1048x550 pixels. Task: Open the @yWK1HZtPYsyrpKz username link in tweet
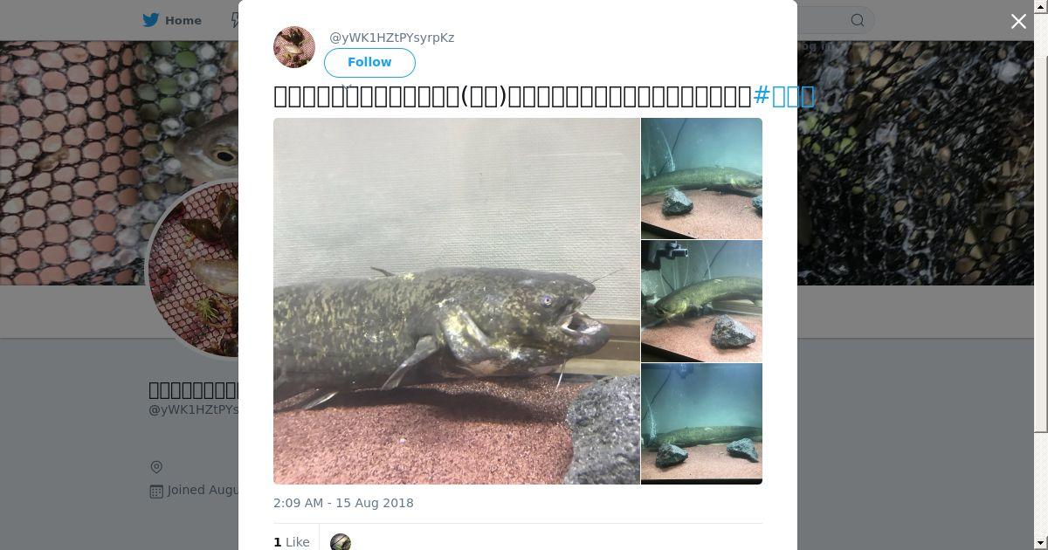391,38
